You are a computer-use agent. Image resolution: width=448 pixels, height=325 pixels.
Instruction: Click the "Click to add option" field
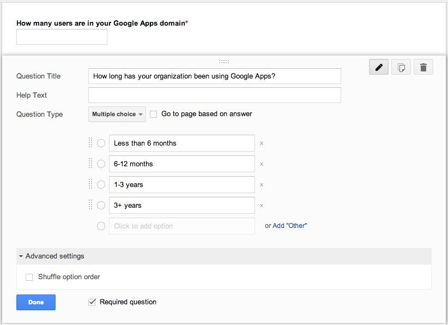(181, 226)
